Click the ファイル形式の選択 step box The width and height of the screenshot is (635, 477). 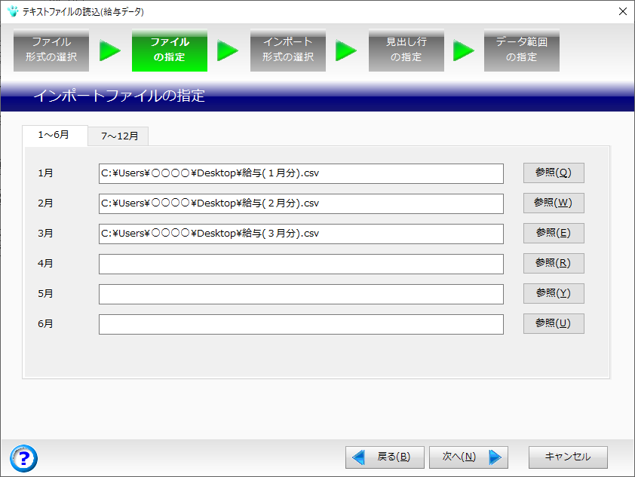[51, 50]
